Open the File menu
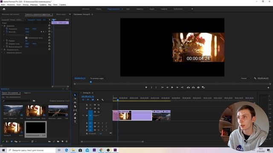 3,5
